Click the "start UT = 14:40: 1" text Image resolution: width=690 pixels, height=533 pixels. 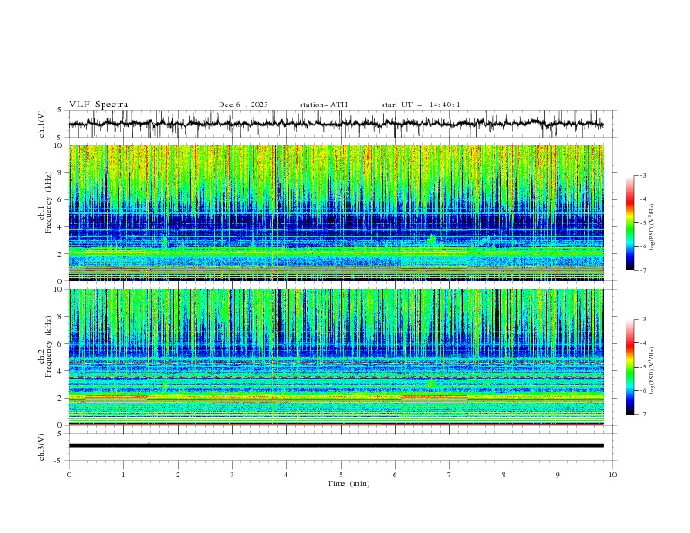click(x=421, y=105)
